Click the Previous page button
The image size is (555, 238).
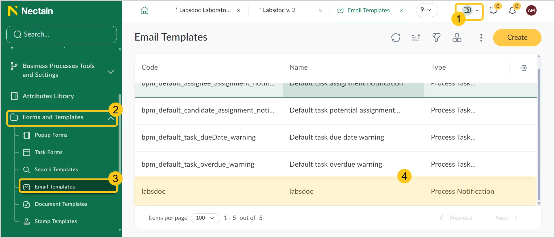(x=456, y=218)
